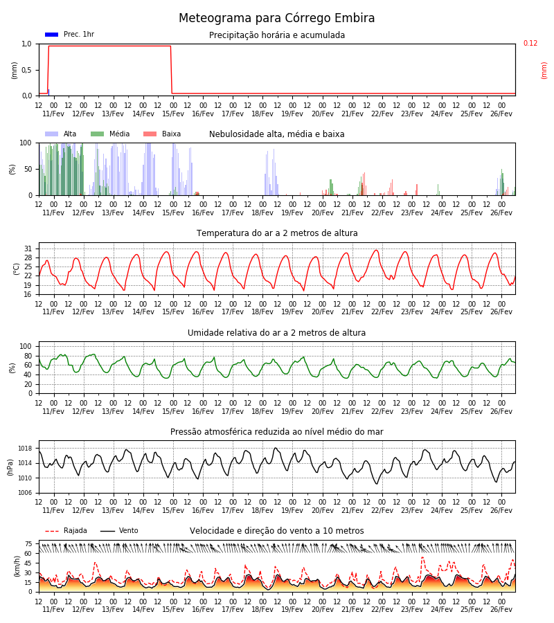Click the 11/Fev label under cloudiness chart
This screenshot has width=554, height=623.
click(x=53, y=213)
